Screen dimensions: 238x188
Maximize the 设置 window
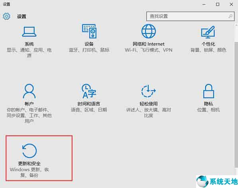pyautogui.click(x=218, y=4)
